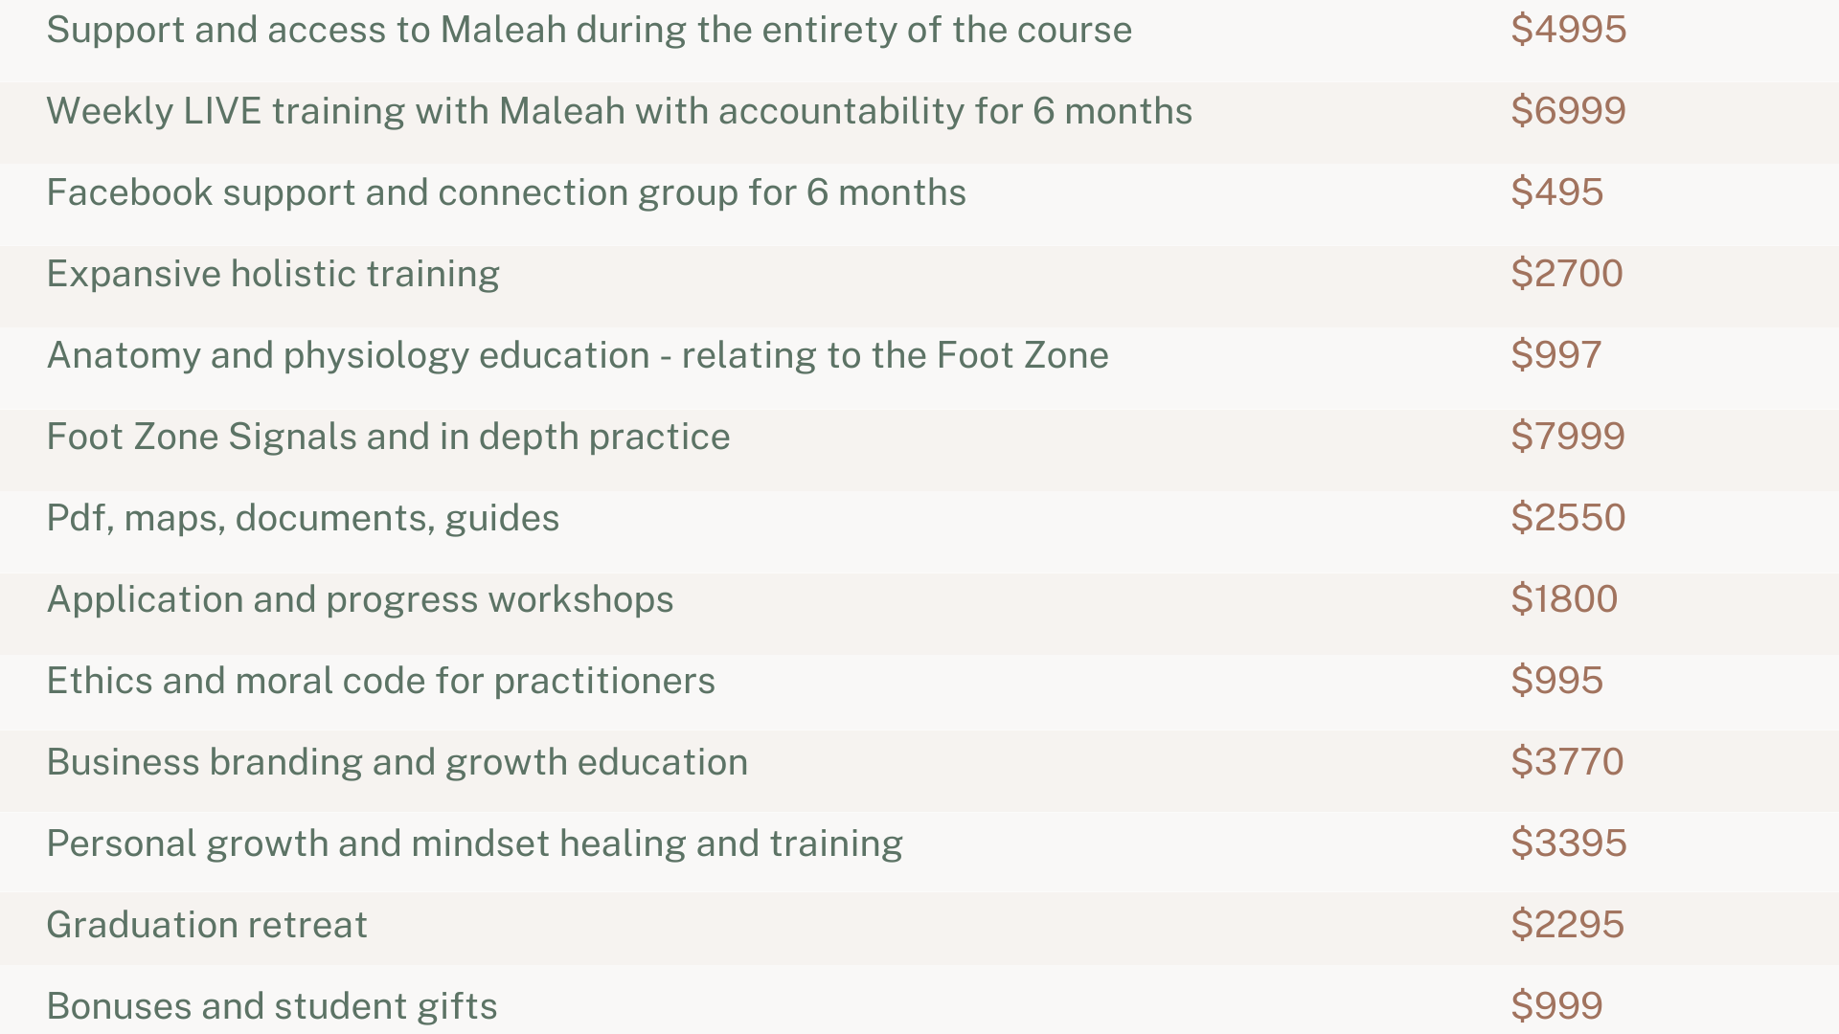Click 'Bonuses and student gifts' text
The height and width of the screenshot is (1034, 1839).
272,1006
